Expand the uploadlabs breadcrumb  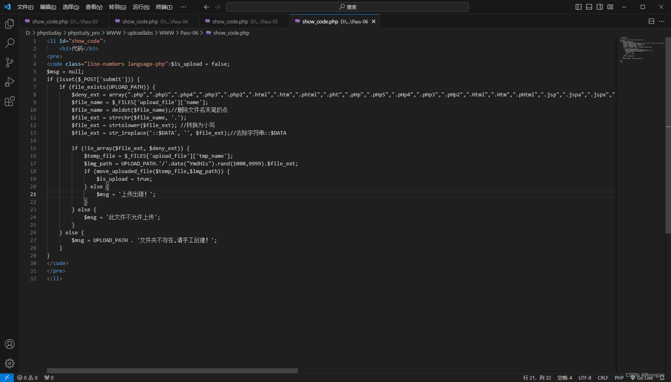[140, 33]
